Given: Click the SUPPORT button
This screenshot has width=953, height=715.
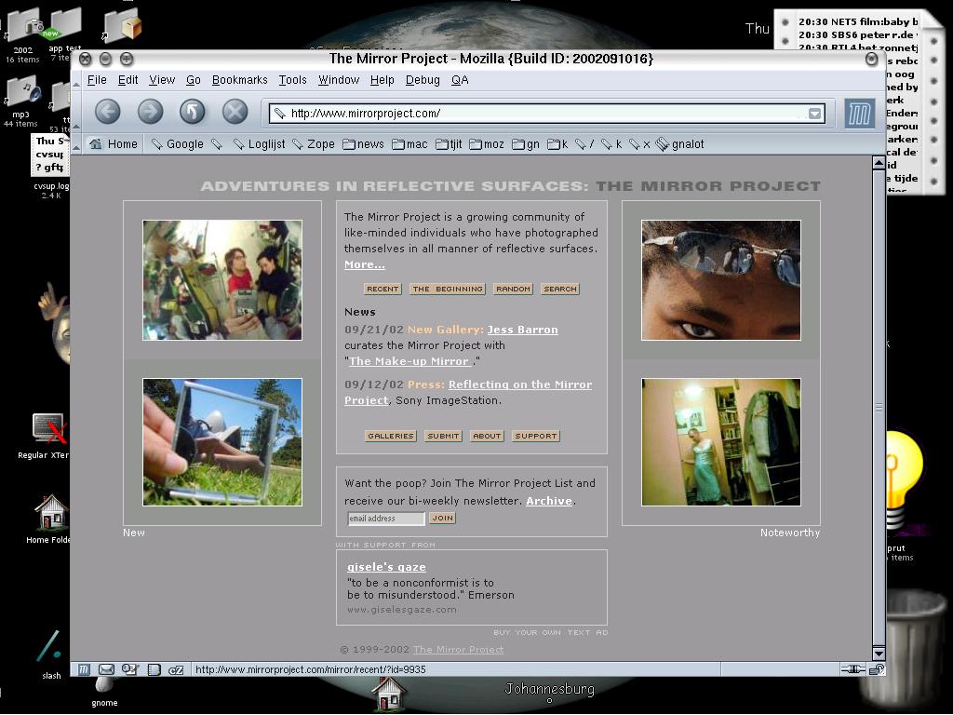Looking at the screenshot, I should point(535,436).
